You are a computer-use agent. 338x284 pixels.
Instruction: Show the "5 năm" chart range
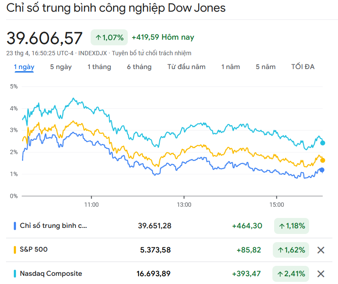pos(265,67)
